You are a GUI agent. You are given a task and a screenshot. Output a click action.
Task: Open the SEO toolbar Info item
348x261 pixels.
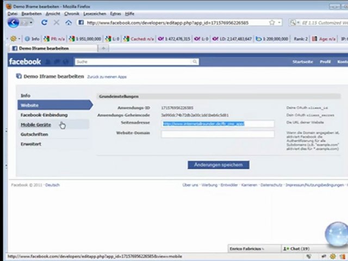[32, 39]
